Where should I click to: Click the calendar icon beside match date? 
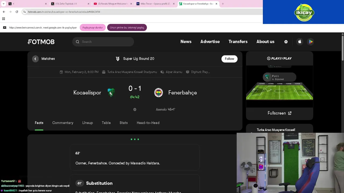(x=61, y=72)
